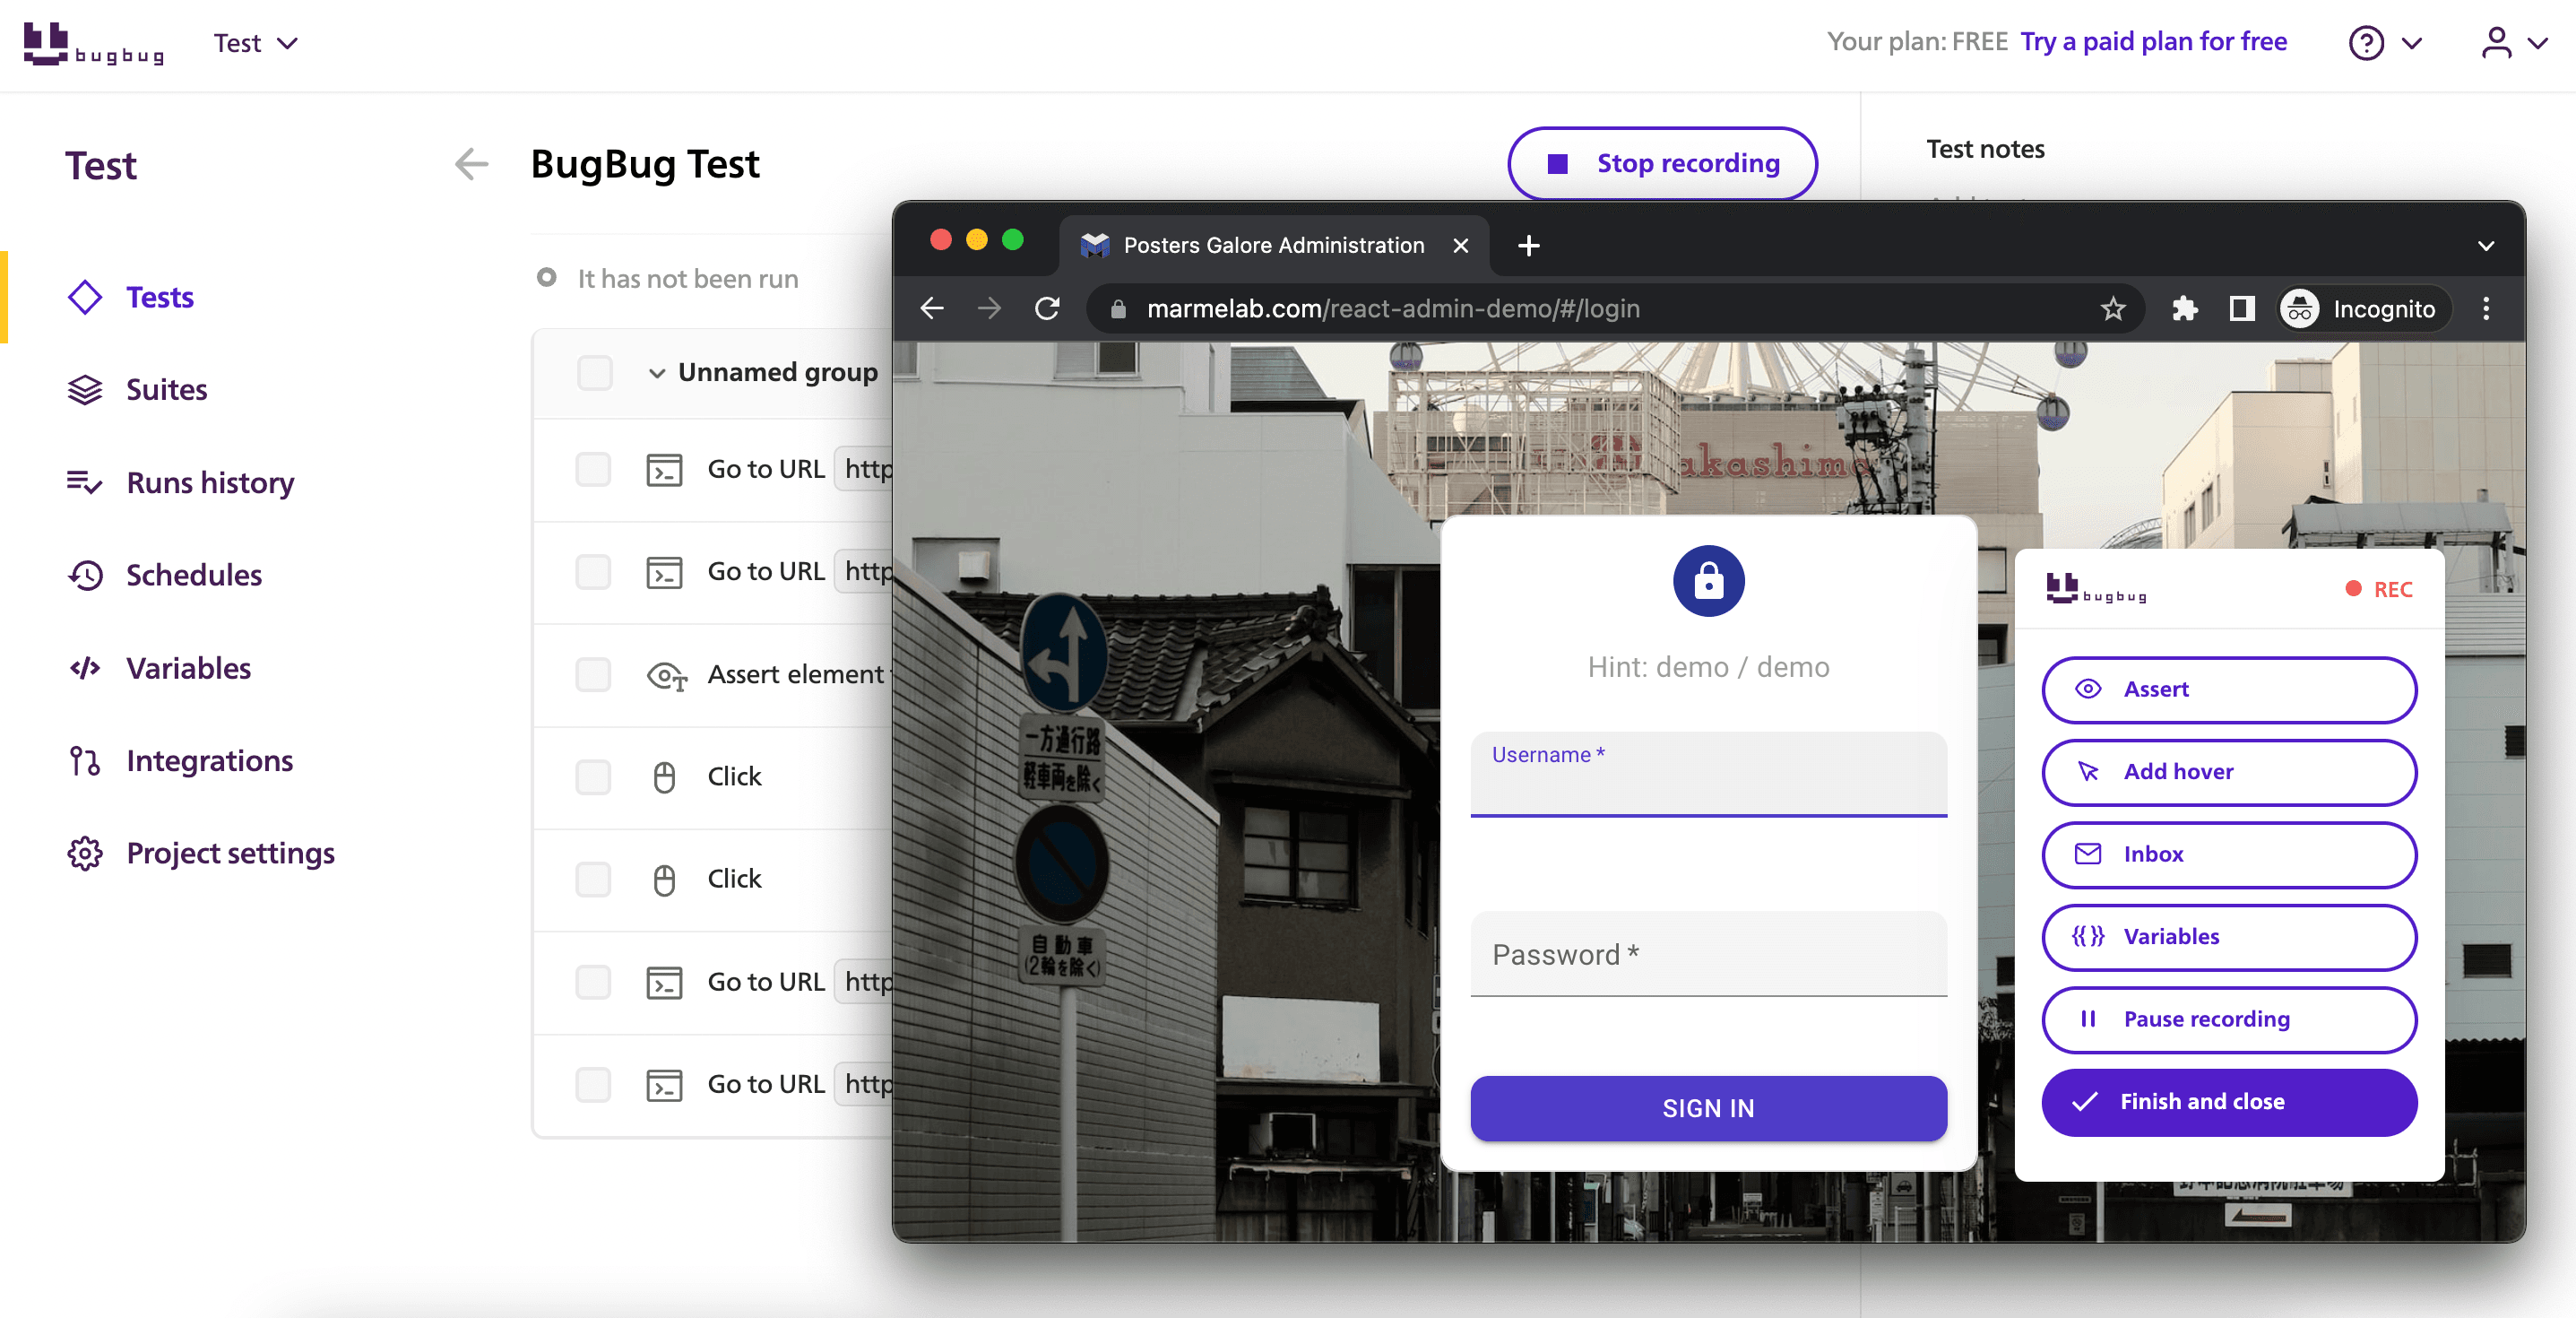Viewport: 2576px width, 1318px height.
Task: Click the Incognito profile button
Action: tap(2365, 309)
